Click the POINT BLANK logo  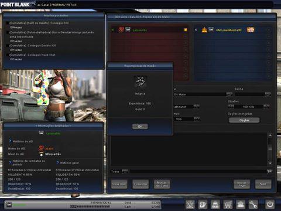[15, 4]
